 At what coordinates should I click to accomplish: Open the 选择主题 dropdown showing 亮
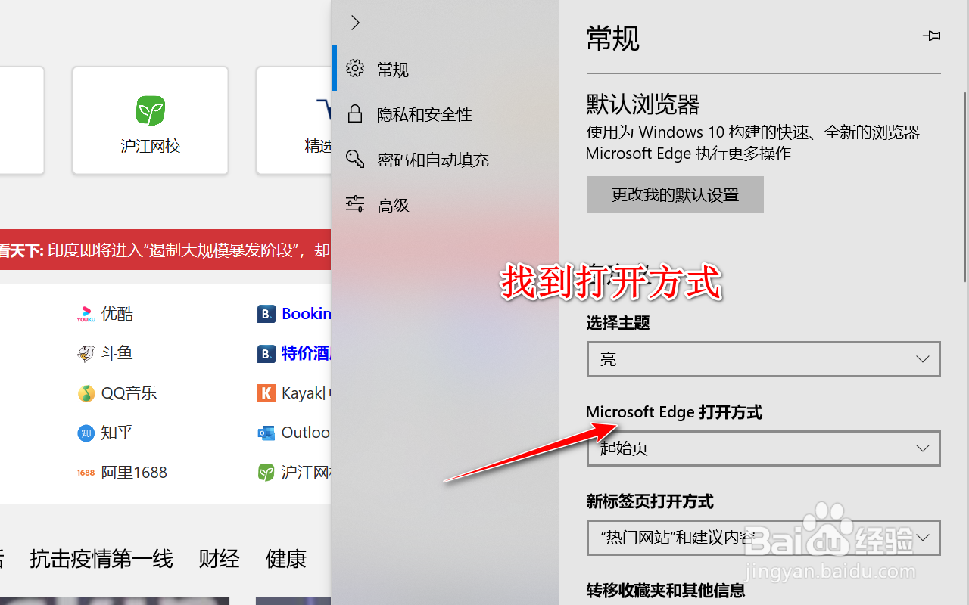[x=764, y=359]
